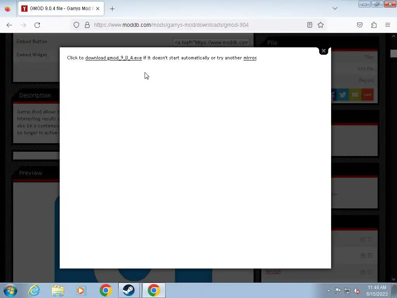Click the Firefox View icon

[8, 9]
